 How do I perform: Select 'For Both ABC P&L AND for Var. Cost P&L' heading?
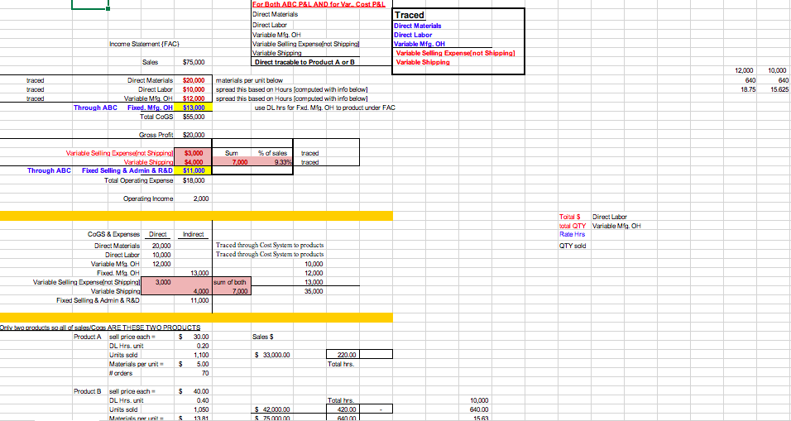[319, 4]
